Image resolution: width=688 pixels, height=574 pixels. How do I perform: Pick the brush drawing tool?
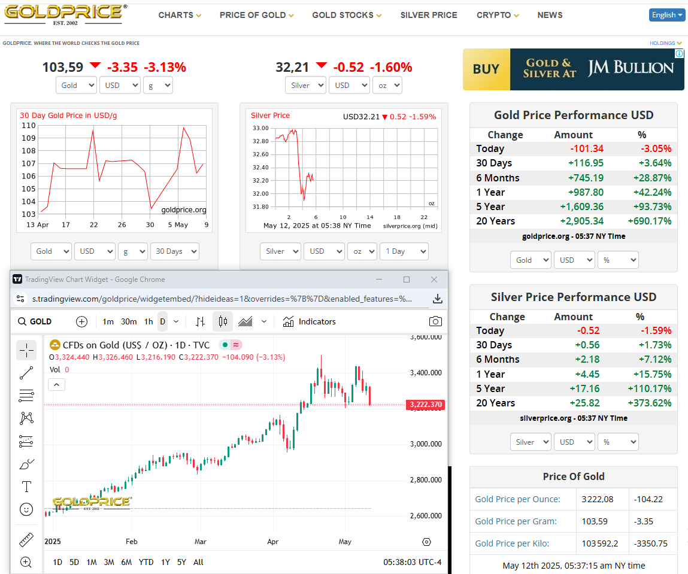pos(26,464)
